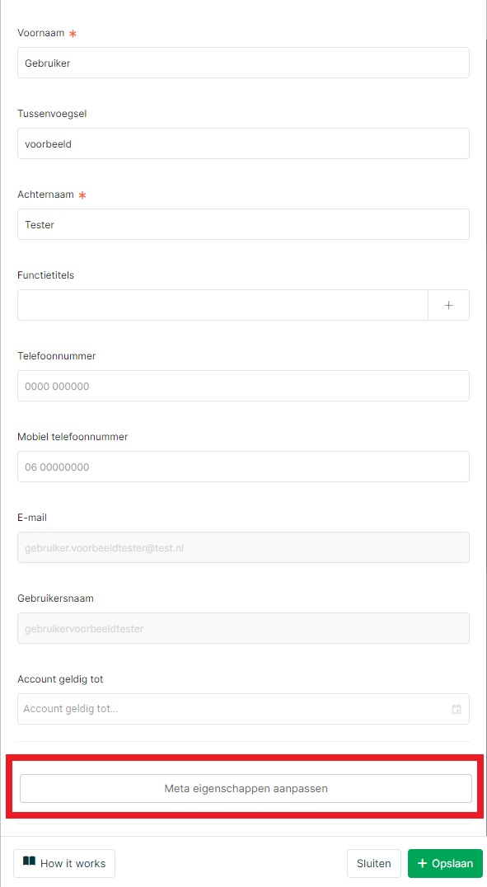
Task: Add a function title with the plus button
Action: coord(448,305)
